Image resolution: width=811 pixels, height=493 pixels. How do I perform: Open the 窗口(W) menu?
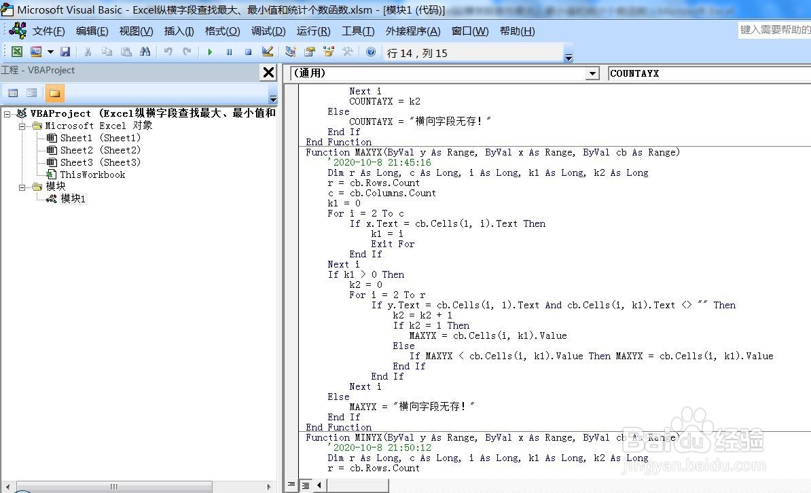point(469,31)
